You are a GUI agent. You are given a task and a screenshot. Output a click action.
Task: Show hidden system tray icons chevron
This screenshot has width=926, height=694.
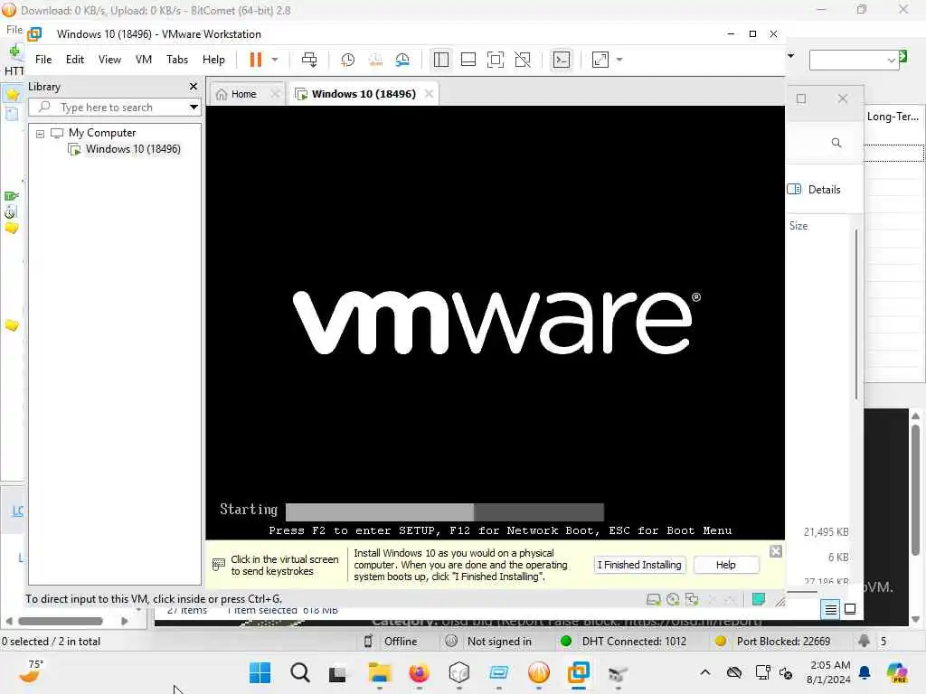point(705,672)
